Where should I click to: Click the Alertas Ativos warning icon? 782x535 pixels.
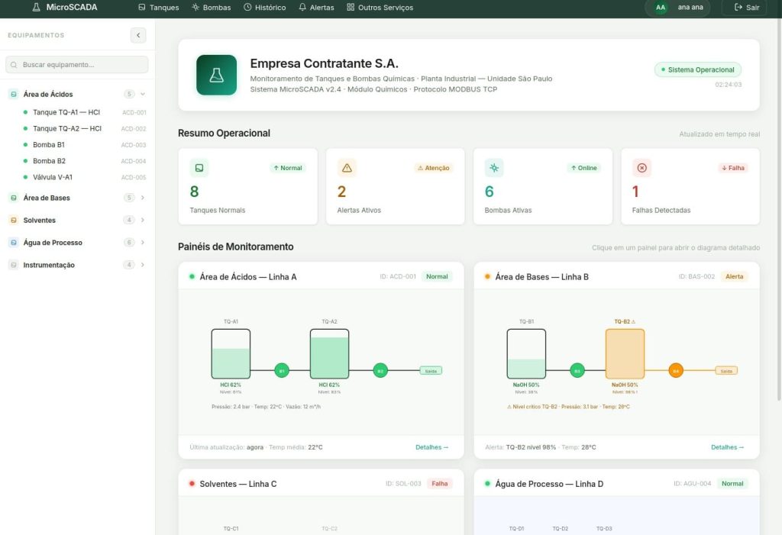(347, 168)
